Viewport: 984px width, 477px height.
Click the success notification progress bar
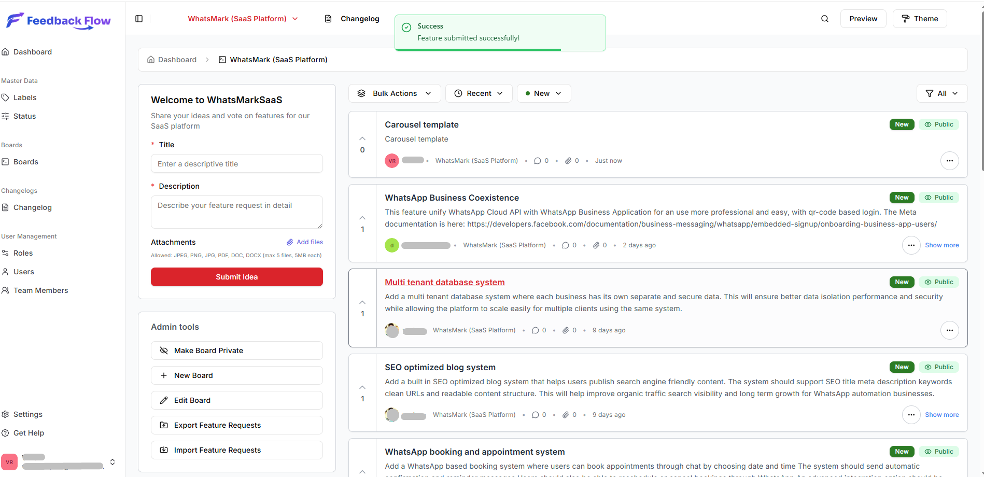(x=478, y=50)
